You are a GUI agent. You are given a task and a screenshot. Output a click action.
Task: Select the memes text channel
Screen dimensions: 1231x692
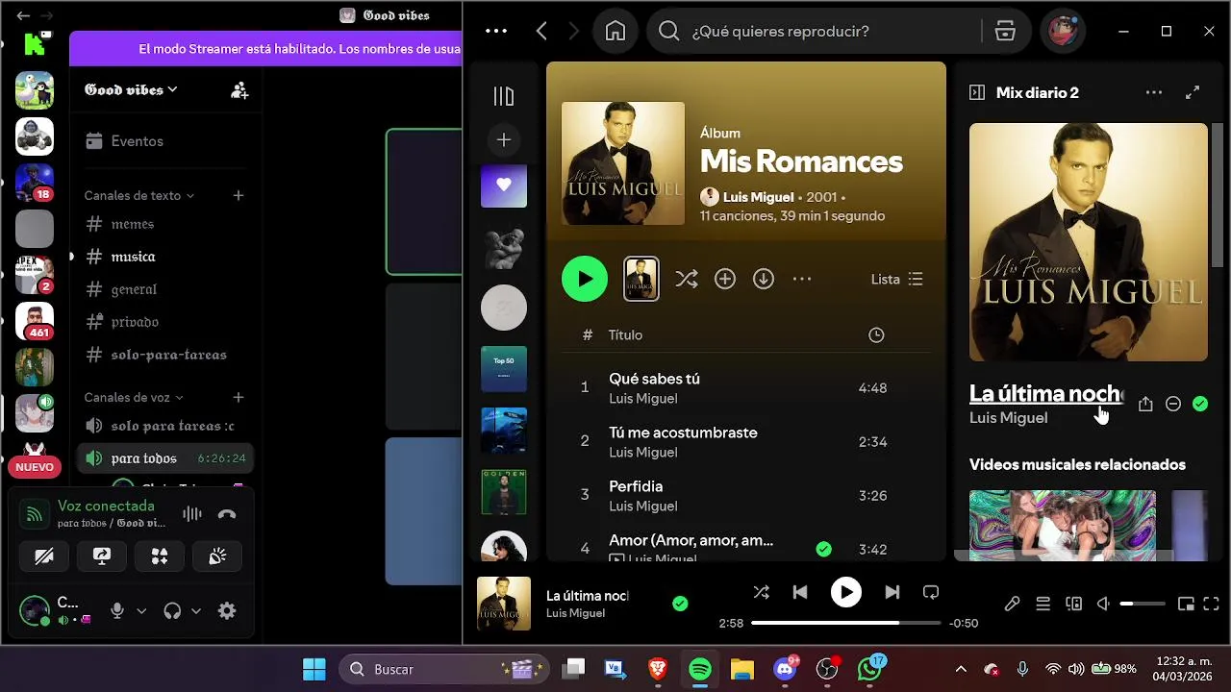[165, 224]
